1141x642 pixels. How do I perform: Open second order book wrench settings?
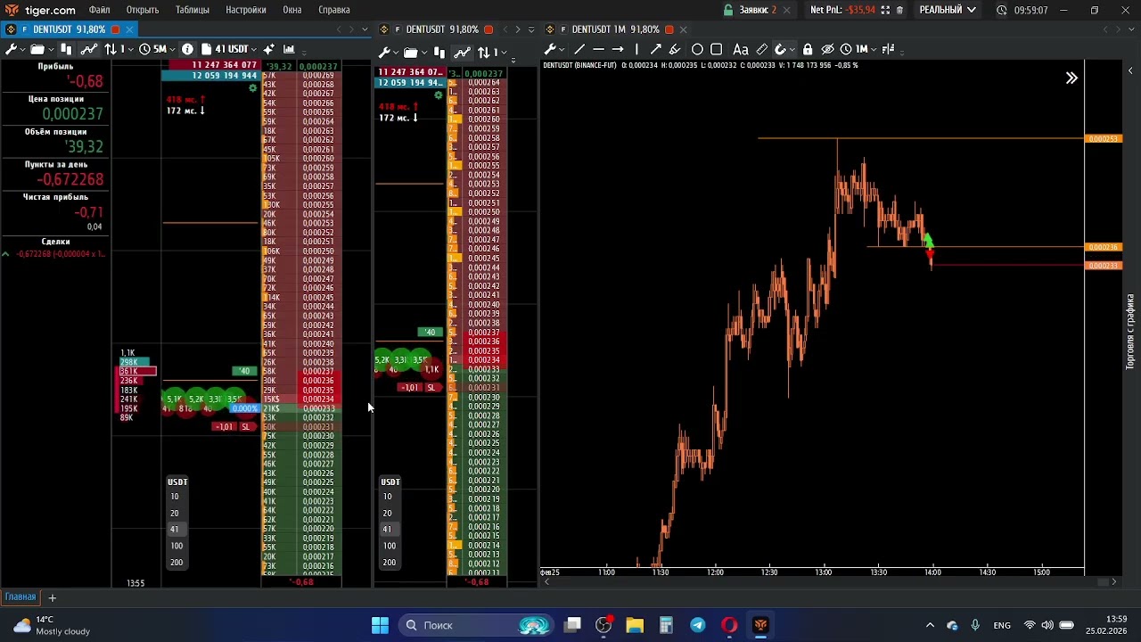tap(385, 53)
